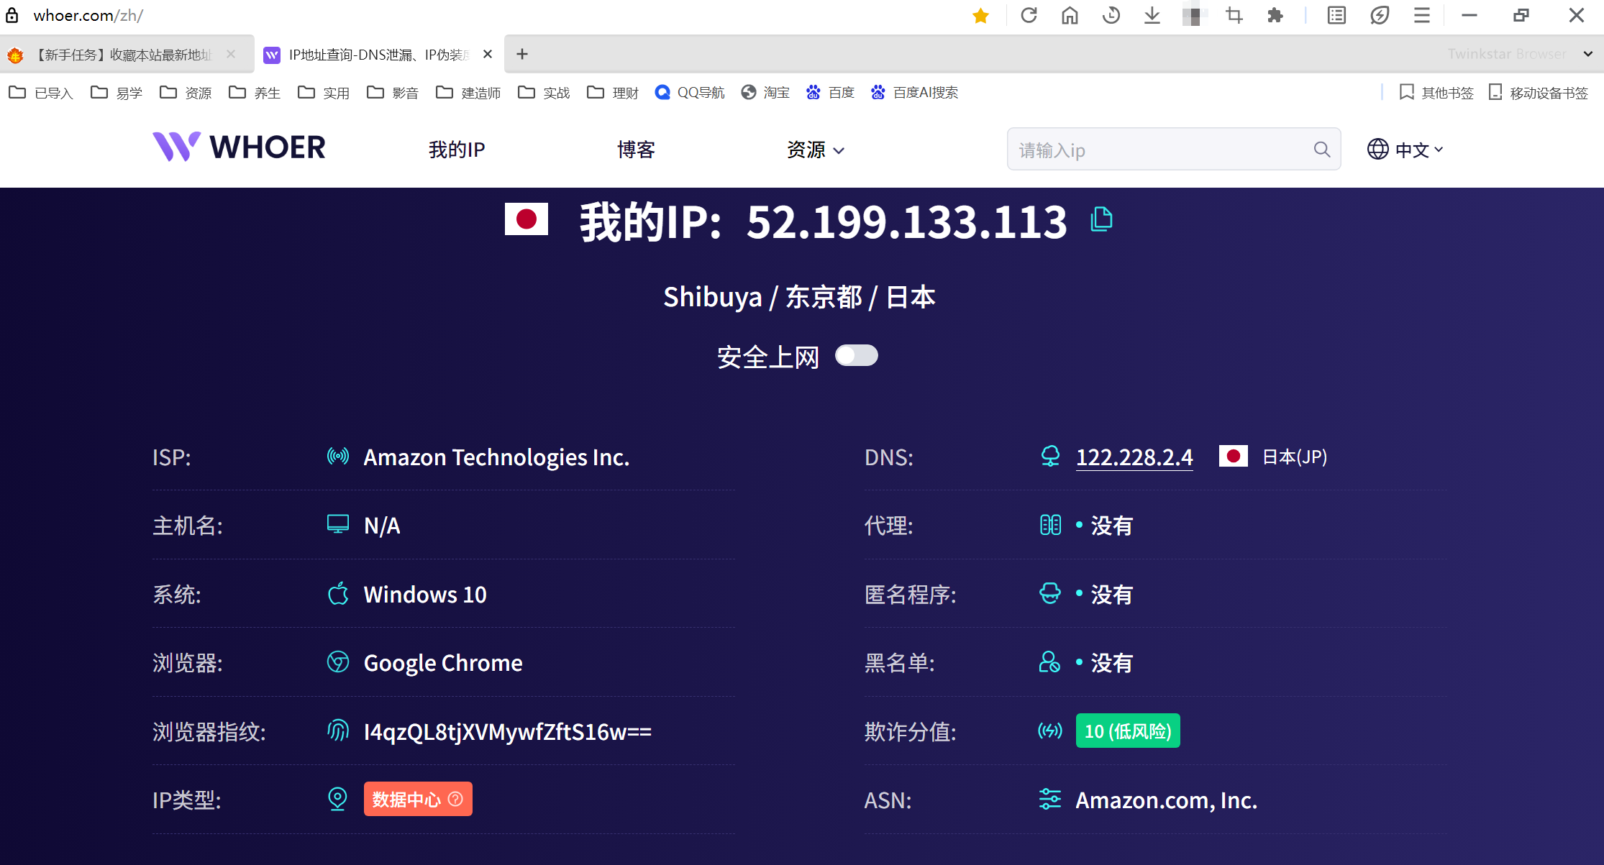
Task: Click the browser Chrome icon
Action: click(338, 662)
